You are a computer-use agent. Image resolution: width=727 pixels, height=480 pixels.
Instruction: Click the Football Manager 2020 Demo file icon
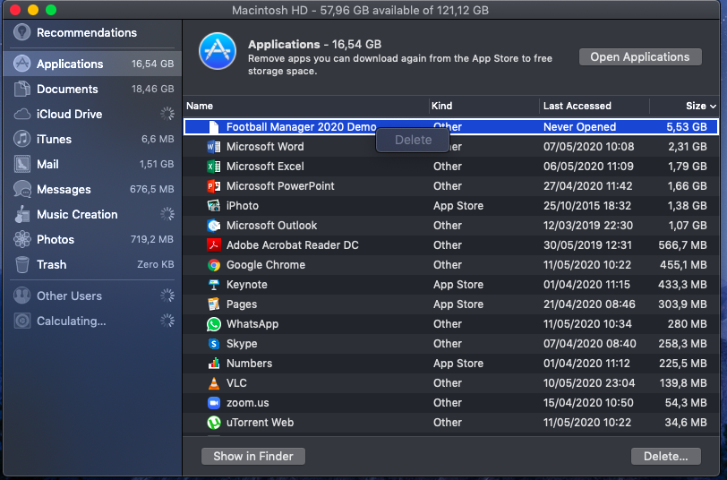tap(213, 126)
